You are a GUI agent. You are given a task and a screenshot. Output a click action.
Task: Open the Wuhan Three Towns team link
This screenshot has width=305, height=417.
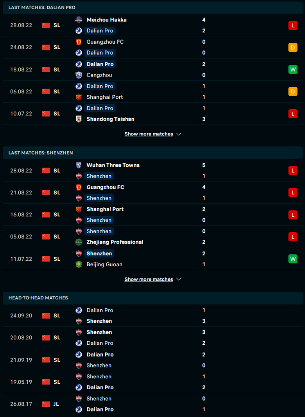coord(113,165)
